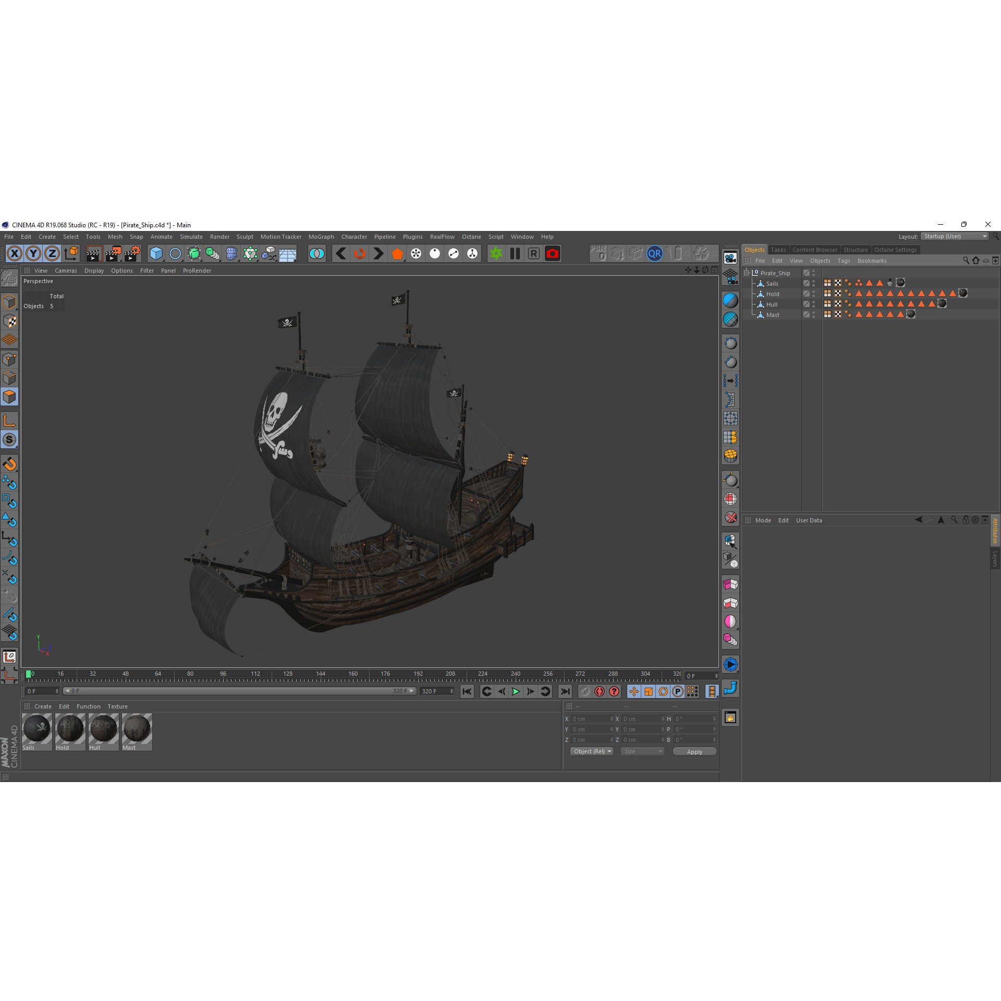This screenshot has height=1001, width=1001.
Task: Toggle X-axis lock button in toolbar
Action: point(14,253)
